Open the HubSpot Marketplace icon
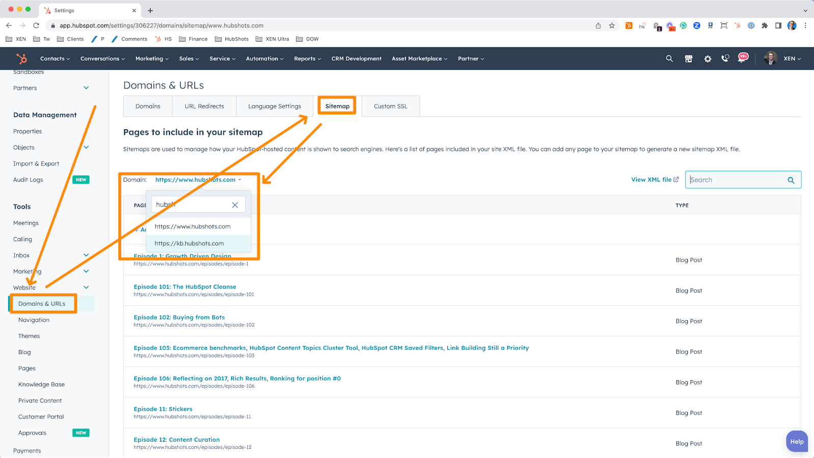The image size is (814, 458). pos(688,59)
